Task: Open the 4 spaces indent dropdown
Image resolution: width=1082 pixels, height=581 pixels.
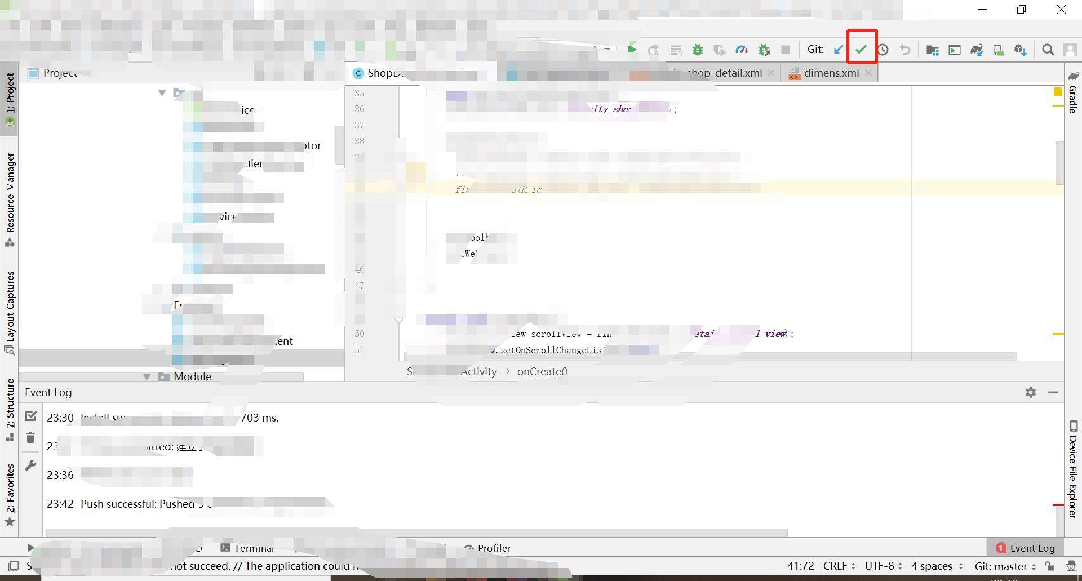Action: click(x=937, y=566)
